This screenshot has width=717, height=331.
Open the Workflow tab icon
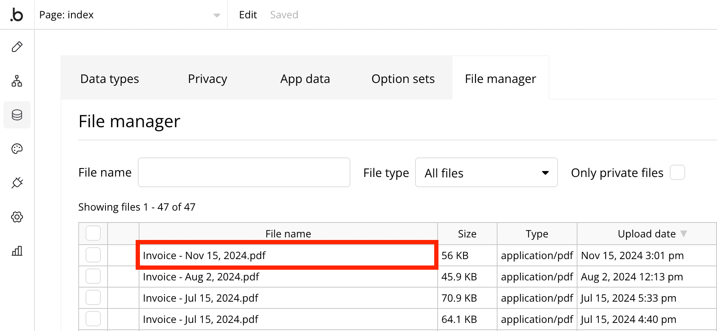click(17, 81)
